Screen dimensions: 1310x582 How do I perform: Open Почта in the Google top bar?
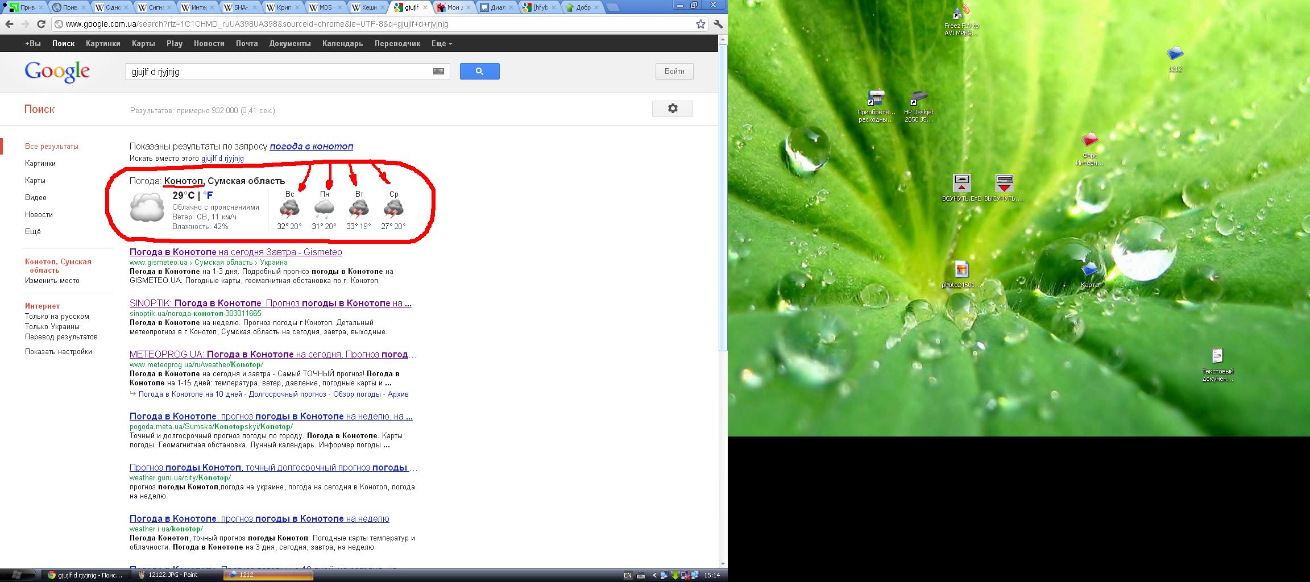[x=247, y=43]
